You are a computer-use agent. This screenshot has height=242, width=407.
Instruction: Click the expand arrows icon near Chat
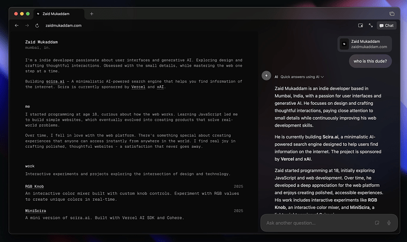pos(370,25)
